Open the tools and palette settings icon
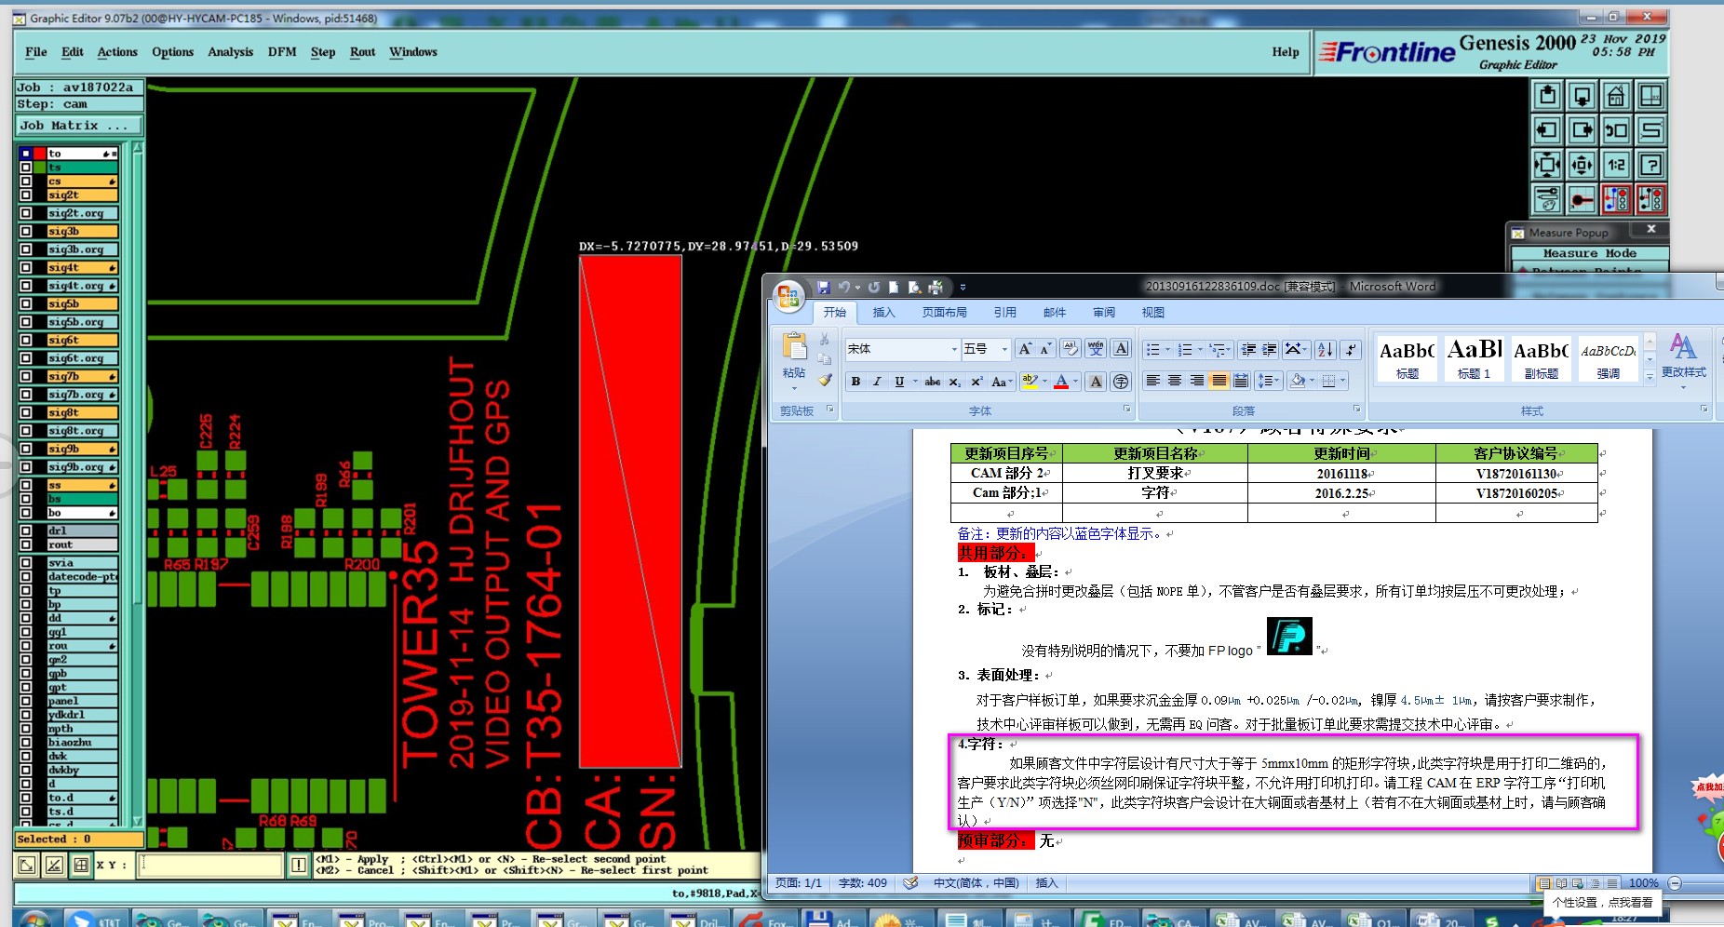The image size is (1724, 927). tap(1547, 199)
